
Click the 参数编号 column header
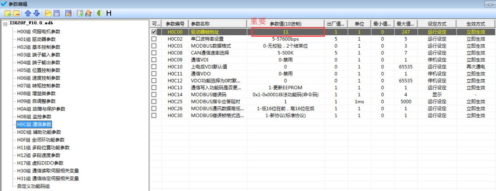point(175,23)
